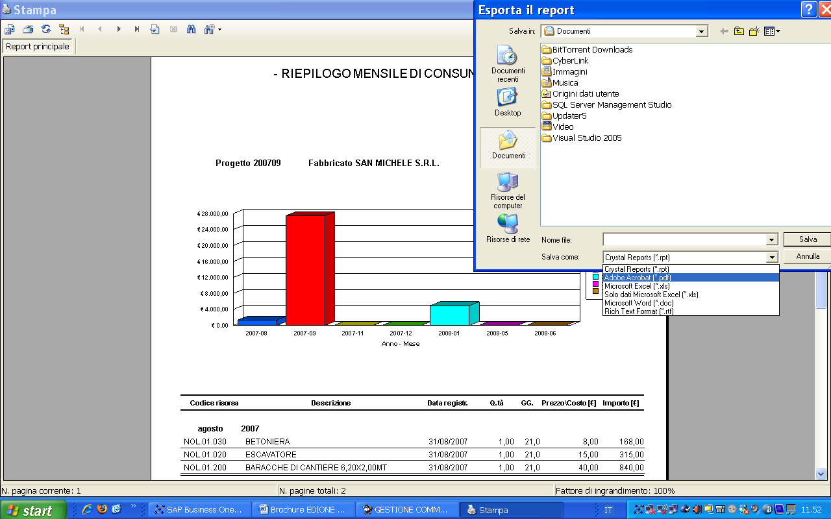Click the Export report toolbar icon
This screenshot has height=519, width=831.
(x=9, y=29)
